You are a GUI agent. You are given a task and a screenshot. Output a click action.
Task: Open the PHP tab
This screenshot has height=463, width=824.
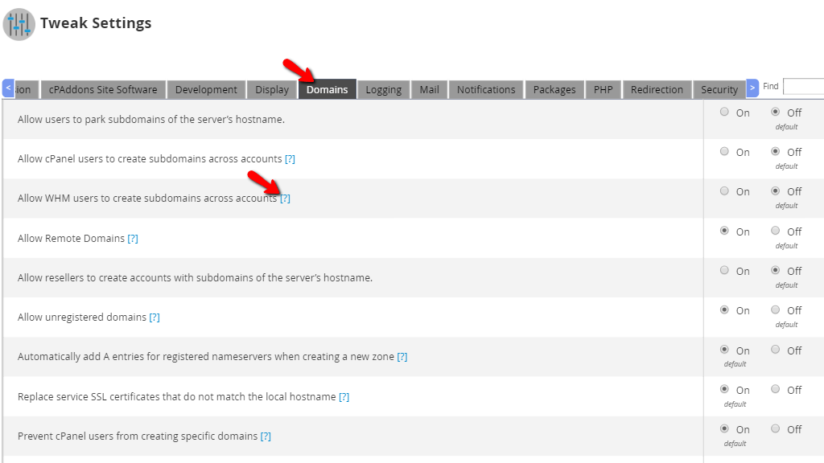click(x=604, y=90)
